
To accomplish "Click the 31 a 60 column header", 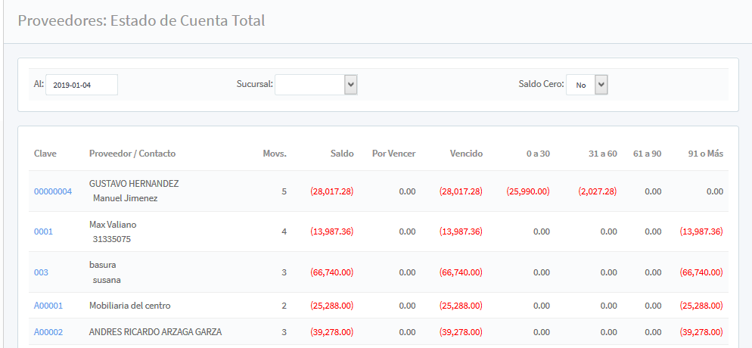I will 602,154.
